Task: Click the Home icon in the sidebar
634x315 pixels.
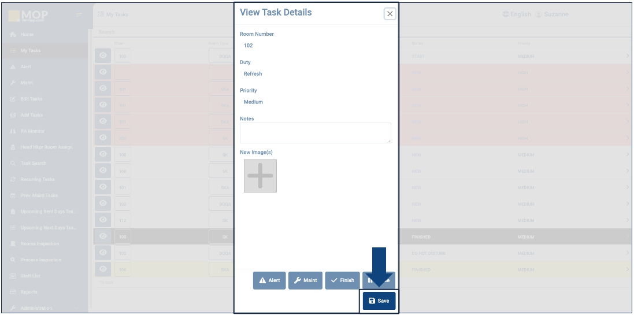Action: tap(13, 35)
